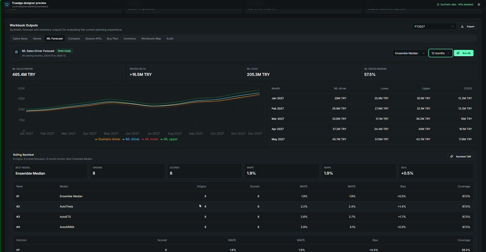Open the 12 months horizon dropdown

click(440, 53)
